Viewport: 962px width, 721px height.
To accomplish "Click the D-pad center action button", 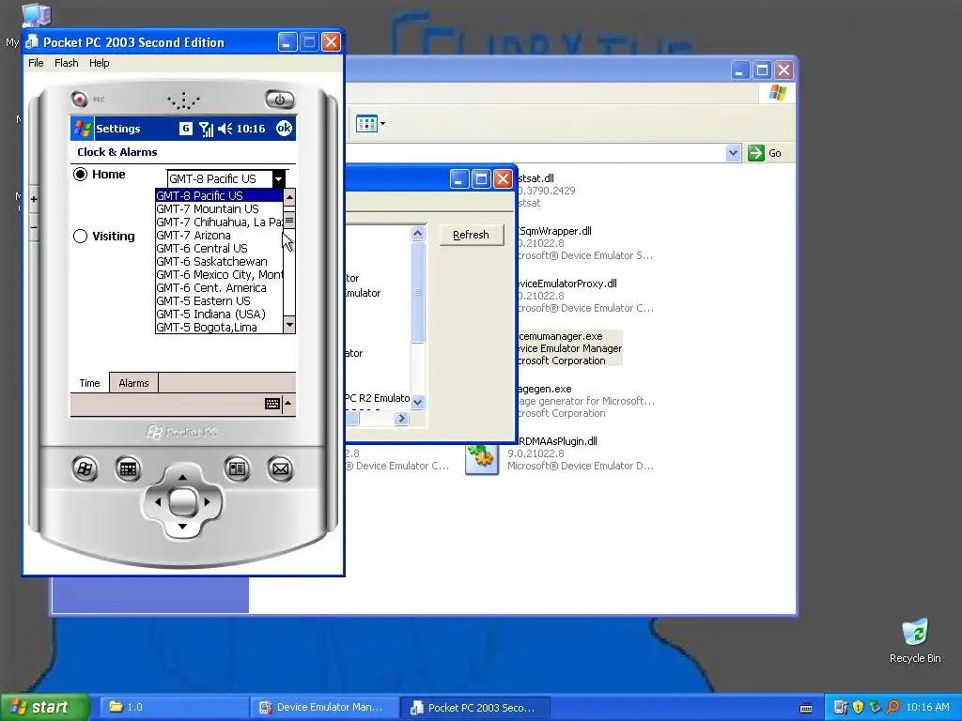I will (x=182, y=502).
